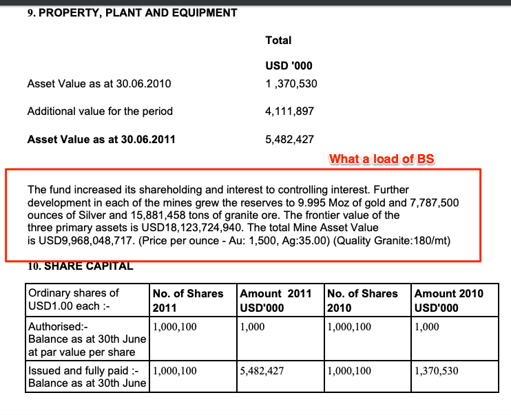Image resolution: width=511 pixels, height=415 pixels.
Task: Select the 'Asset Value as at 30.06.2010' label
Action: 99,84
